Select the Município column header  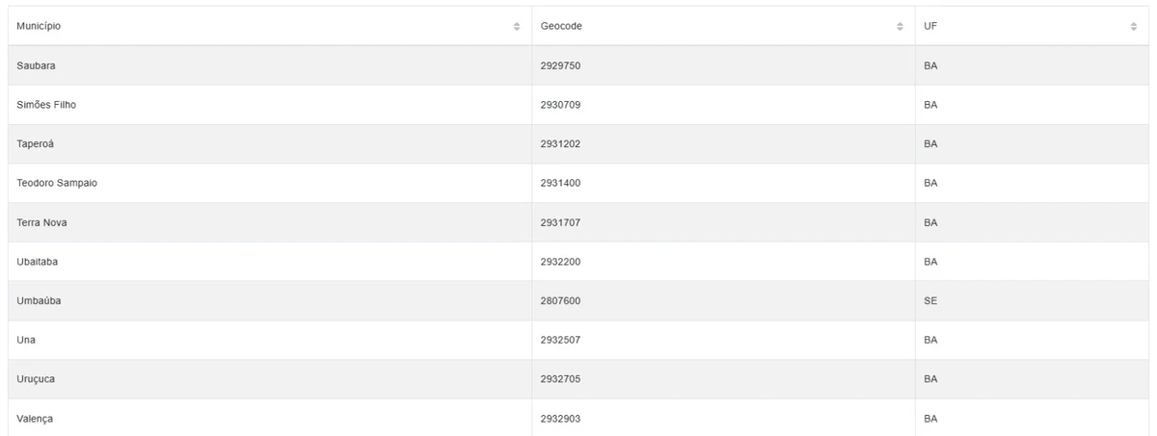[270, 26]
